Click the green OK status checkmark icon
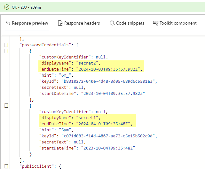The image size is (205, 169). [7, 7]
